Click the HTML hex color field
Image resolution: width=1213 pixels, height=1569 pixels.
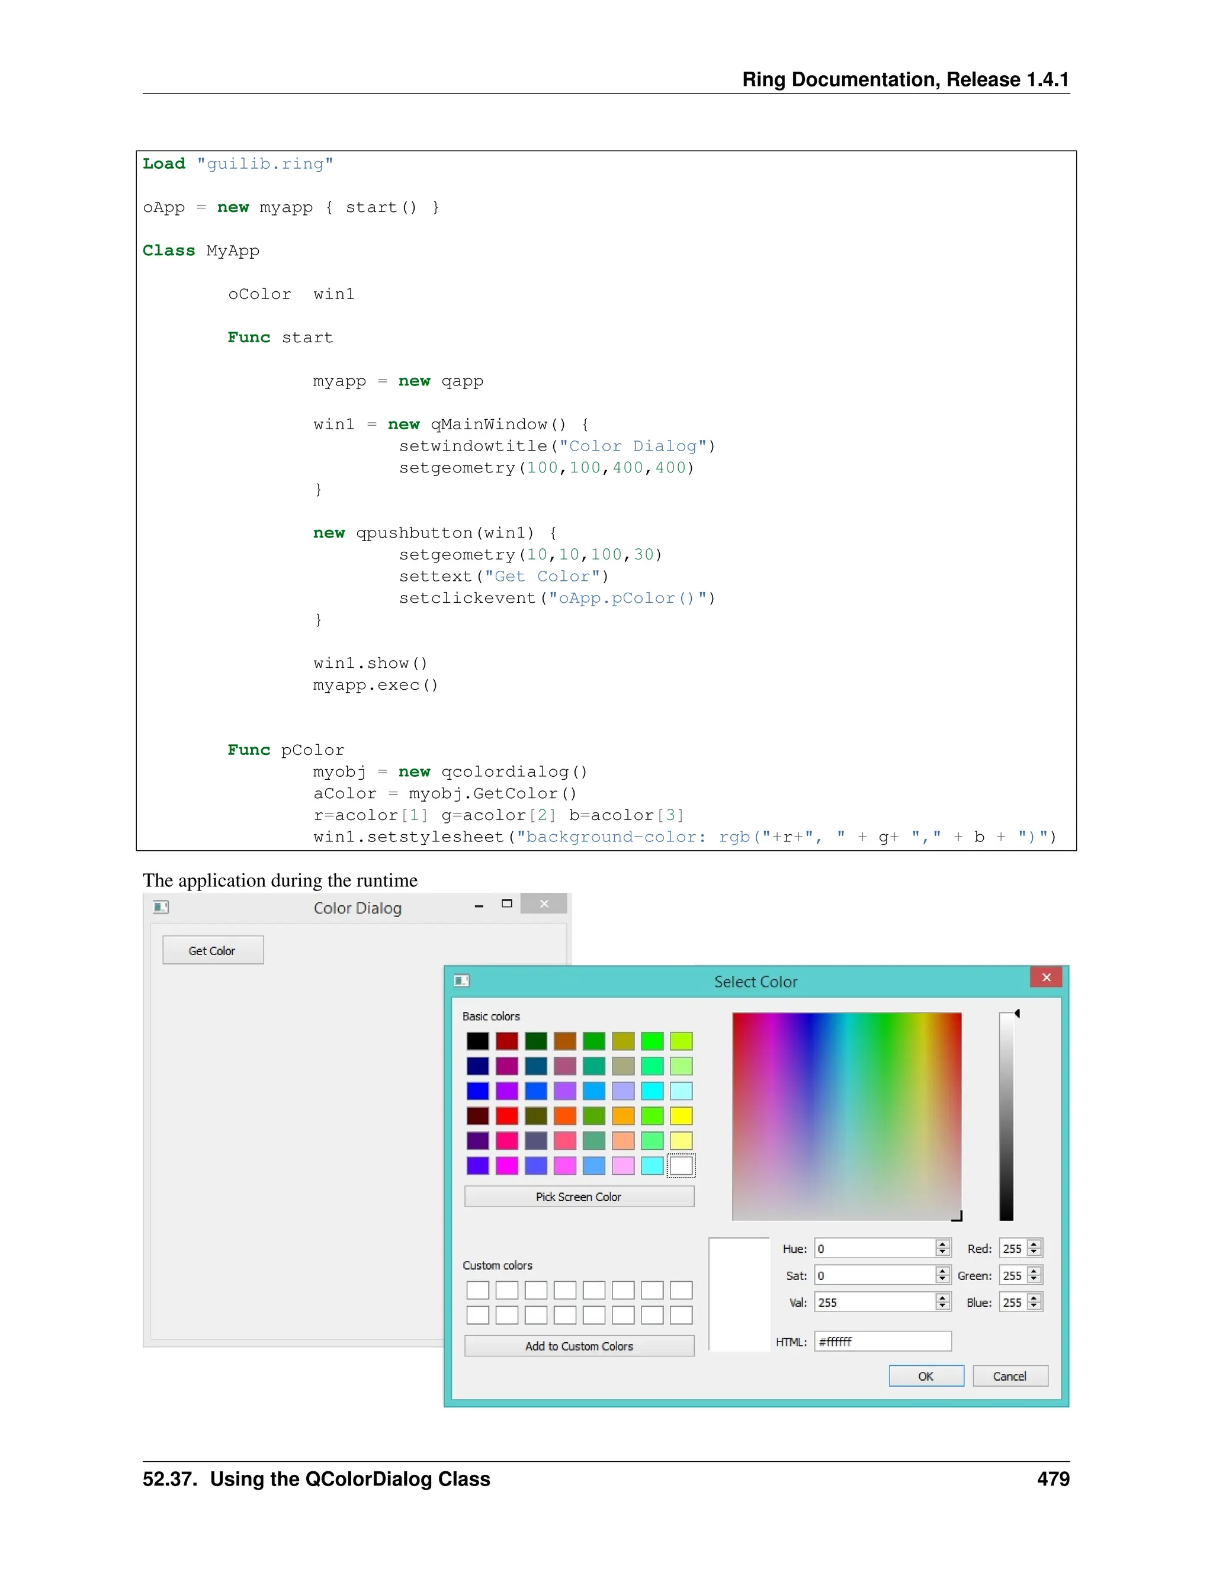point(882,1341)
